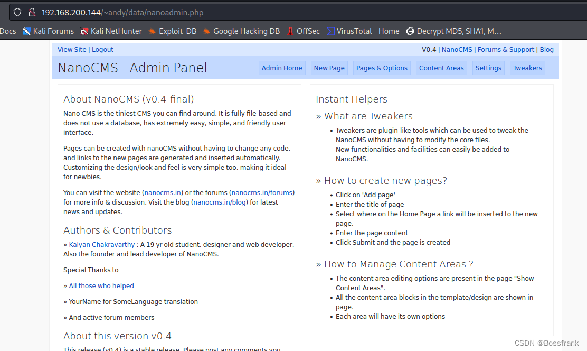Click the OffSec bookmark icon
The height and width of the screenshot is (351, 587).
pyautogui.click(x=290, y=31)
